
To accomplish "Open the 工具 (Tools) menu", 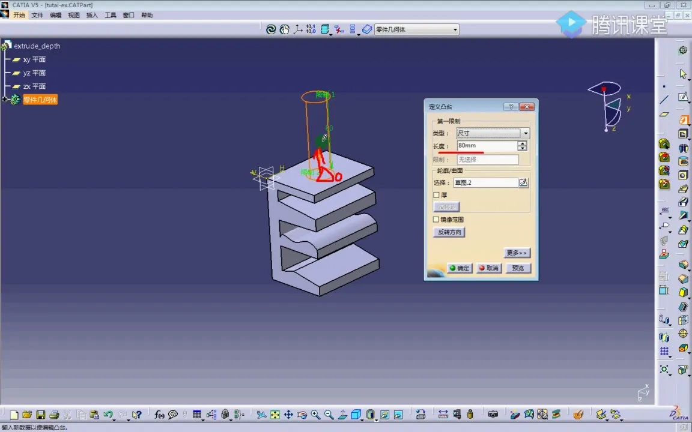I will [111, 15].
